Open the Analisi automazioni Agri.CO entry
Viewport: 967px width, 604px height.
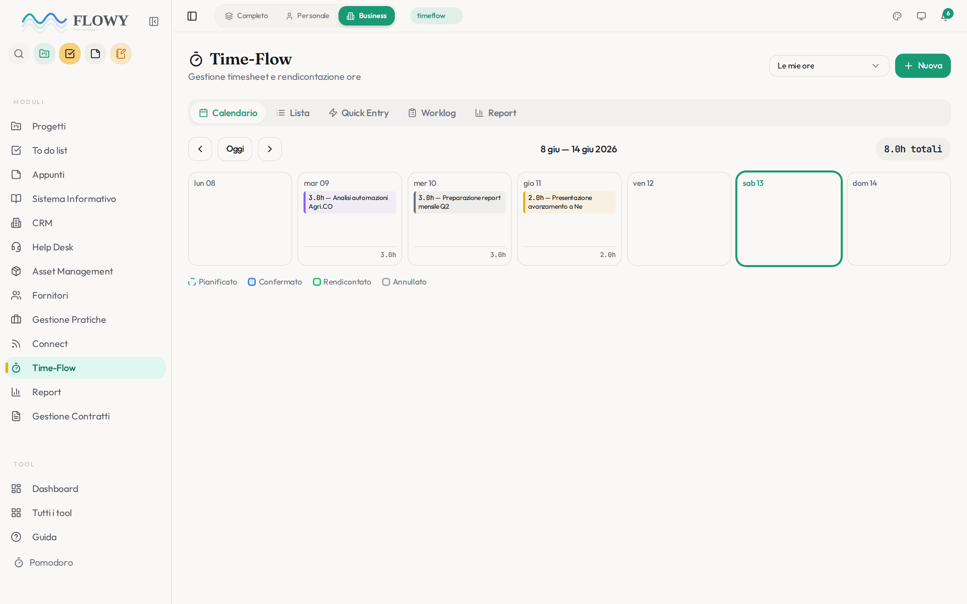click(350, 202)
